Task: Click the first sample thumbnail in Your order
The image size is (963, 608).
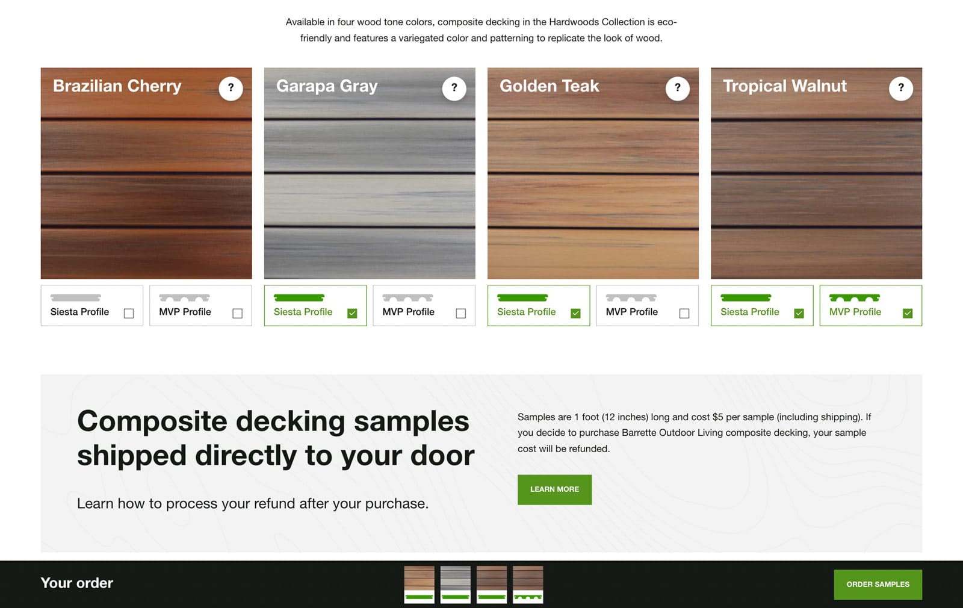Action: click(419, 584)
